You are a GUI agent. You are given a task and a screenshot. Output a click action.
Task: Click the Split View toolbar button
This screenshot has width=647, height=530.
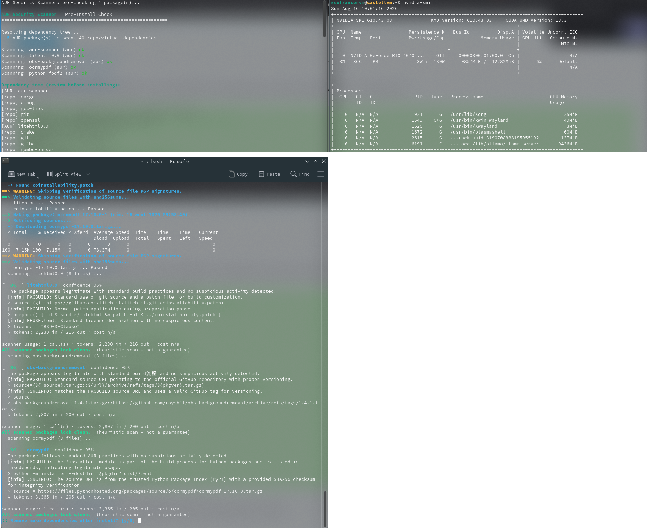[x=64, y=174]
